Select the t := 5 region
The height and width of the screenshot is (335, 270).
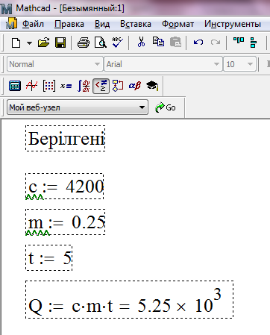(49, 257)
